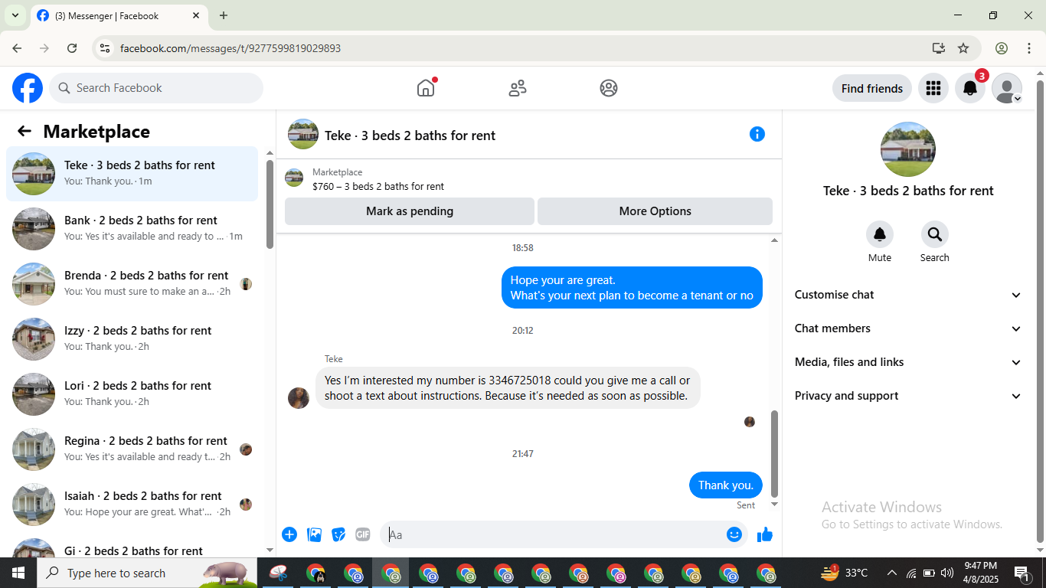Click the listing thumbnail in chat header
The image size is (1046, 588).
[303, 134]
